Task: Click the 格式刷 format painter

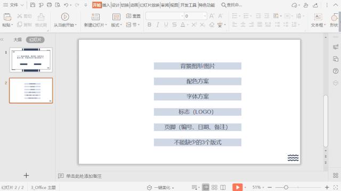Action: click(x=41, y=20)
